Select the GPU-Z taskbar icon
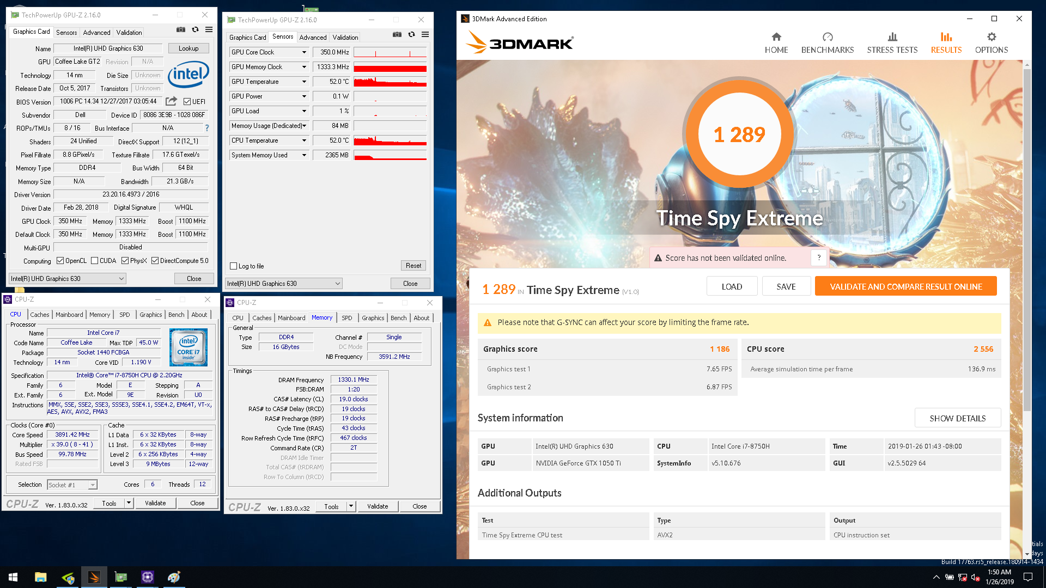This screenshot has height=588, width=1046. click(x=121, y=577)
